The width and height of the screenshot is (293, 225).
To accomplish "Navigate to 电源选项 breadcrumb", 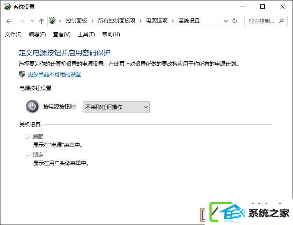I will 157,21.
